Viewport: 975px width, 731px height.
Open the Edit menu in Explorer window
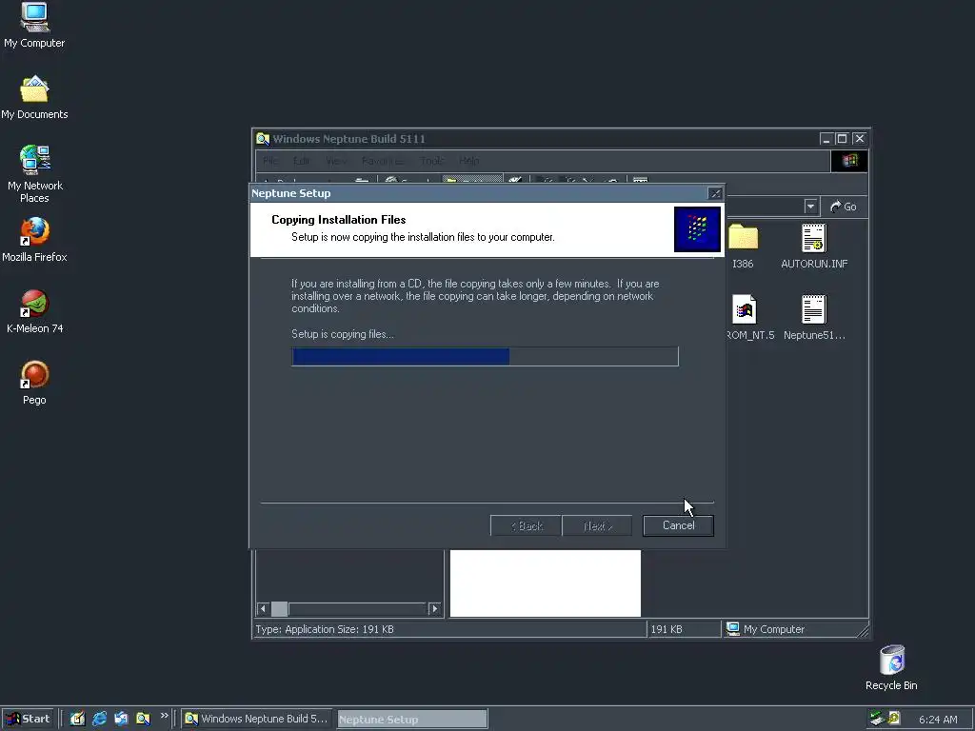(302, 161)
